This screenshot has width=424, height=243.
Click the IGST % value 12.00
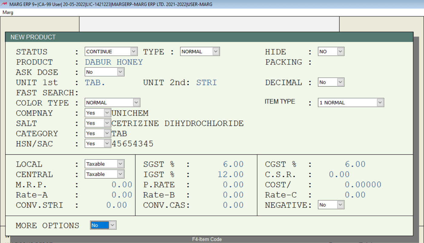pos(230,175)
